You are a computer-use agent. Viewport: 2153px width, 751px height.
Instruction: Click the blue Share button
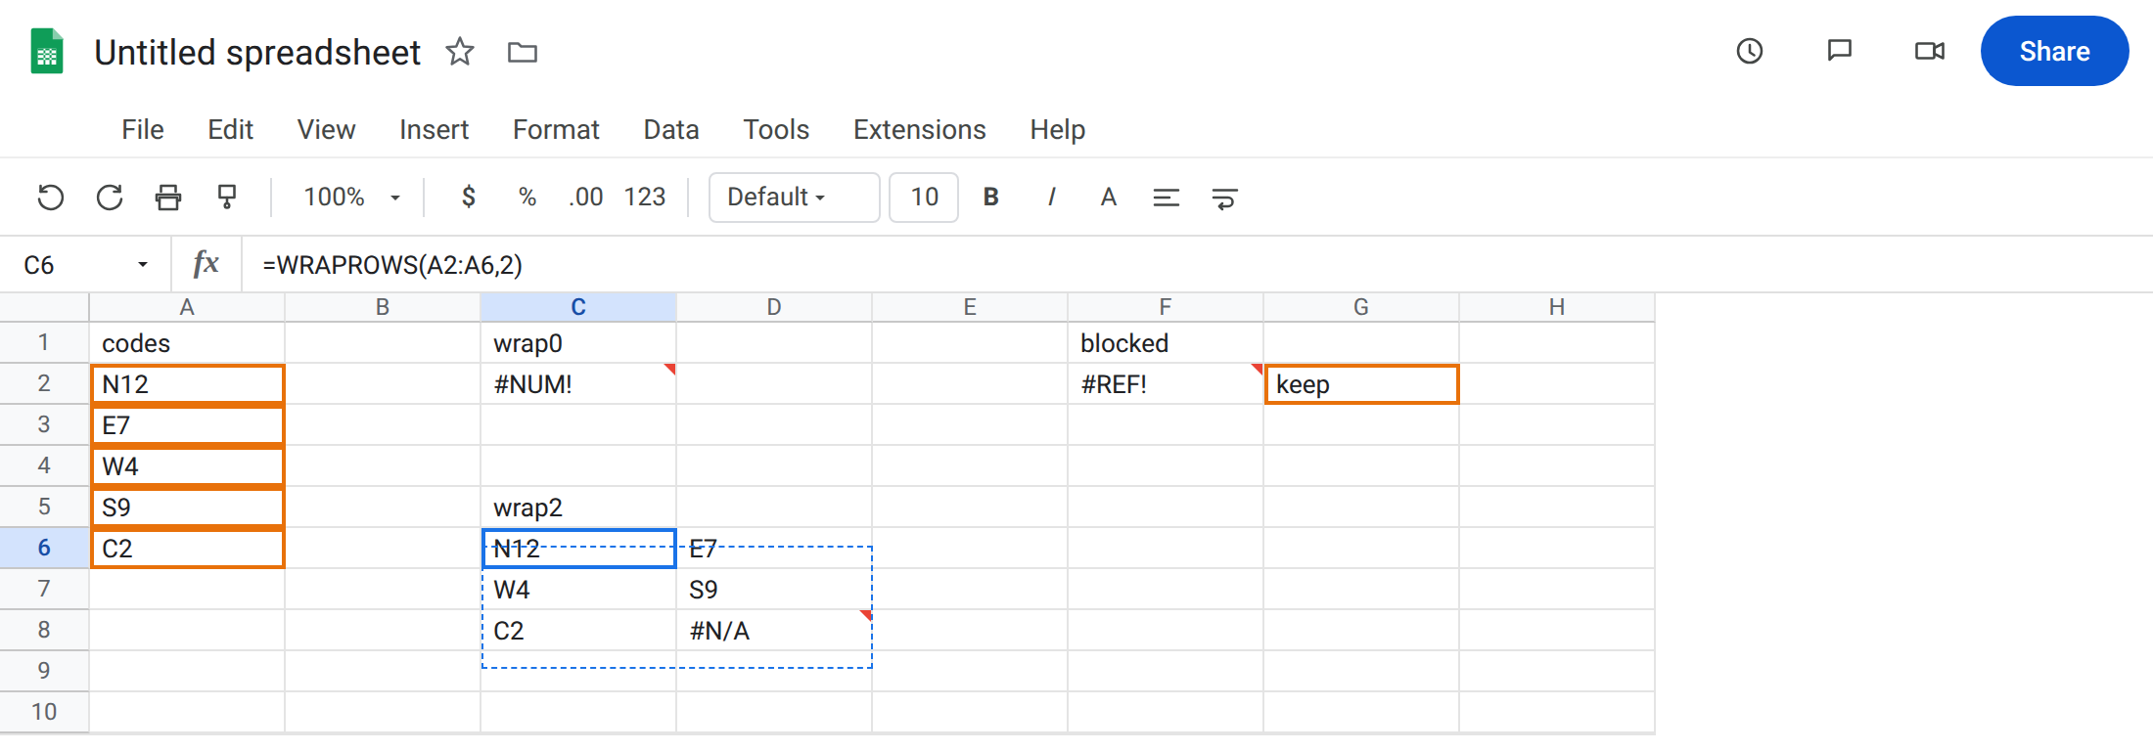click(x=2054, y=51)
